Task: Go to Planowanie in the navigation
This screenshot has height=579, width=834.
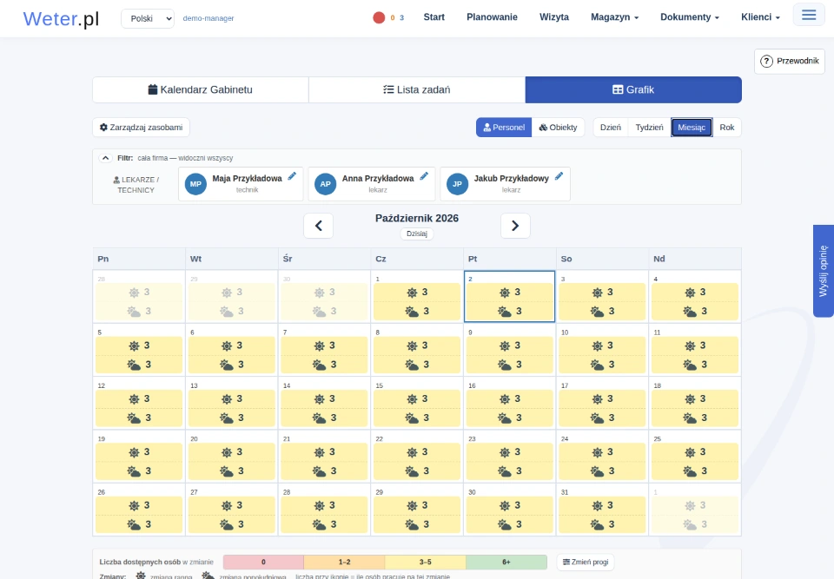Action: pos(492,17)
